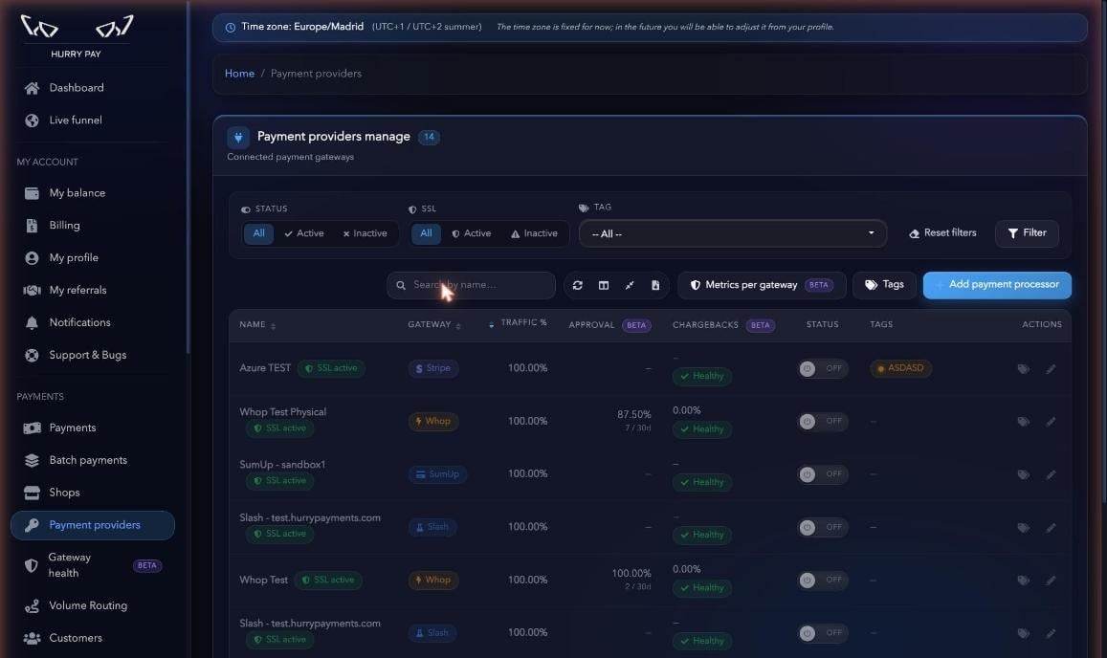This screenshot has height=658, width=1107.
Task: Toggle Whop Test status switch
Action: [823, 581]
